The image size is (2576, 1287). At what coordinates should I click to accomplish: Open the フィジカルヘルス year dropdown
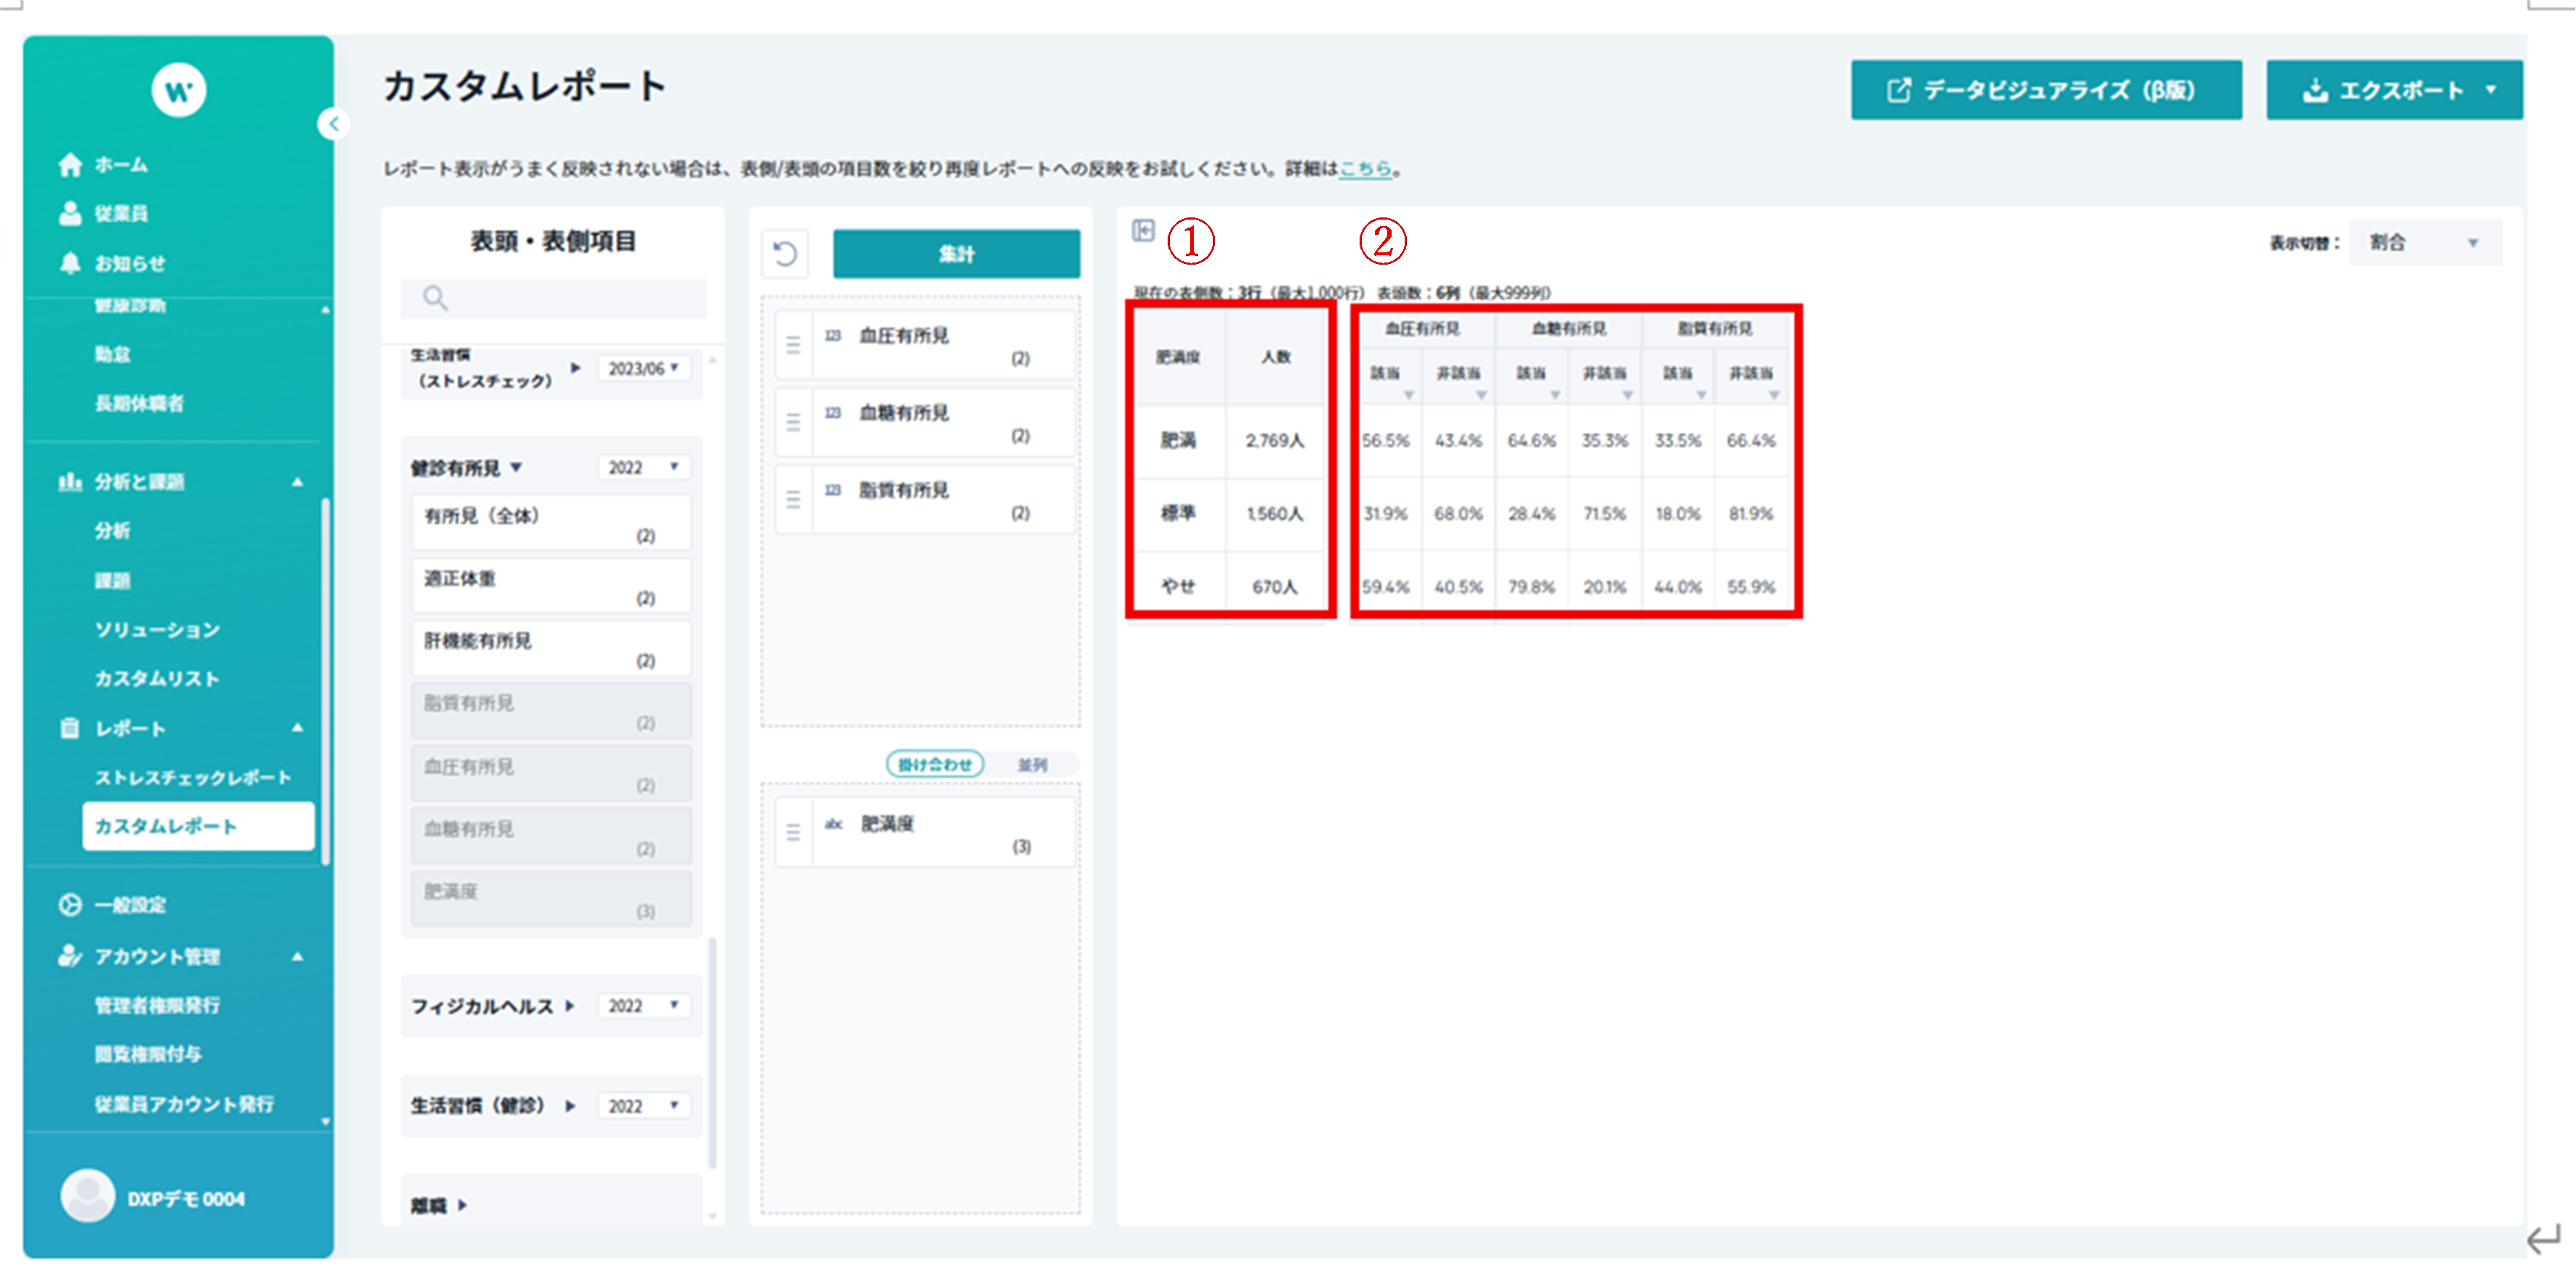(x=644, y=1005)
